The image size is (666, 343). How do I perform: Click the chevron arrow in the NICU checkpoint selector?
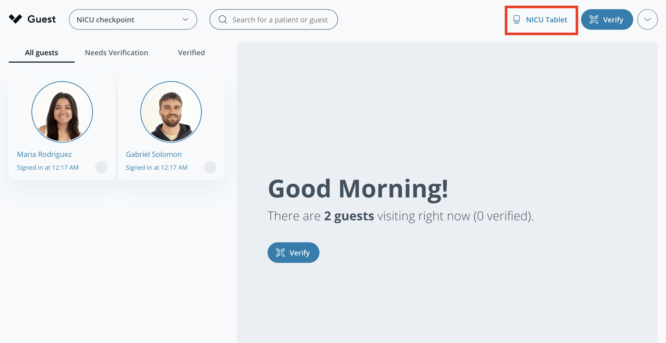(185, 20)
